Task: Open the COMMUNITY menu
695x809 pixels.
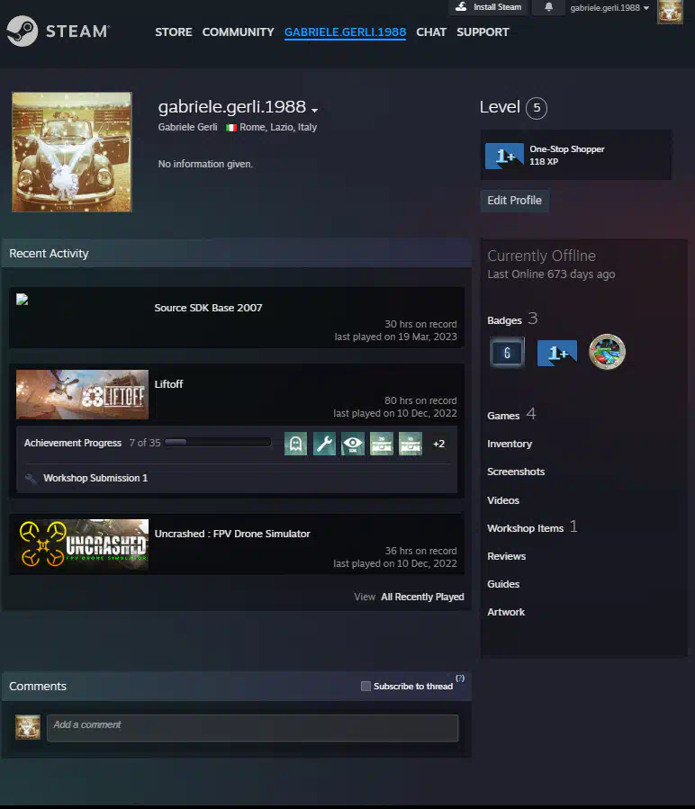Action: point(238,32)
